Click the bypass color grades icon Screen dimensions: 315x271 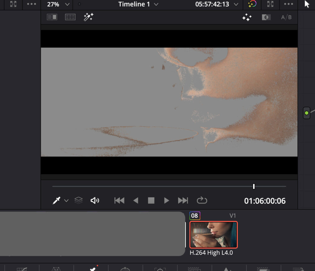(252, 4)
